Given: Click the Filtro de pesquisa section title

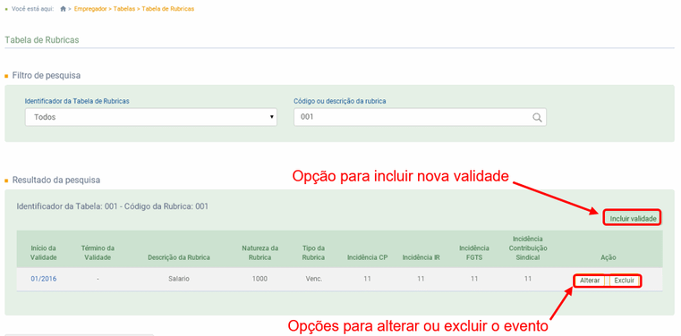Looking at the screenshot, I should pyautogui.click(x=46, y=75).
